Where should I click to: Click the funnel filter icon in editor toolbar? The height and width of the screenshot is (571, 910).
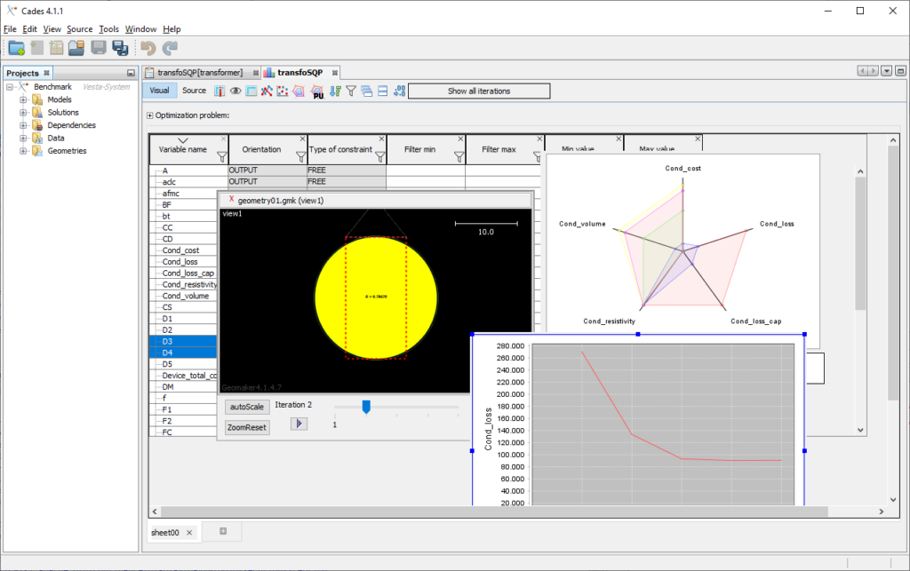(351, 91)
